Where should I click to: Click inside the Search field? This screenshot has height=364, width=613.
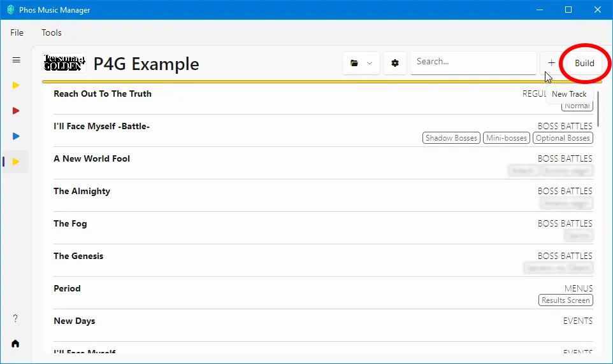(x=473, y=62)
